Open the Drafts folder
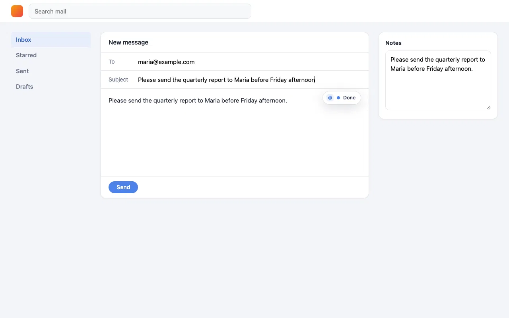Screen dimensions: 509x318 click(51, 87)
